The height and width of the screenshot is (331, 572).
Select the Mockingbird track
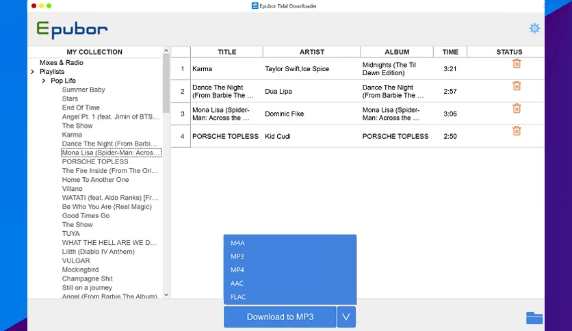[x=80, y=269]
